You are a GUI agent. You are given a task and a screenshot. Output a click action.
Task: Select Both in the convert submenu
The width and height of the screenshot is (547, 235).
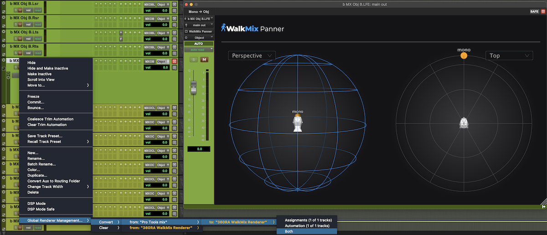(x=306, y=231)
